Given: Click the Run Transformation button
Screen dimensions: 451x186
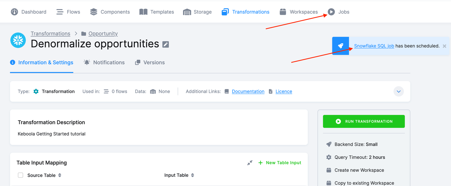Looking at the screenshot, I should coord(364,121).
